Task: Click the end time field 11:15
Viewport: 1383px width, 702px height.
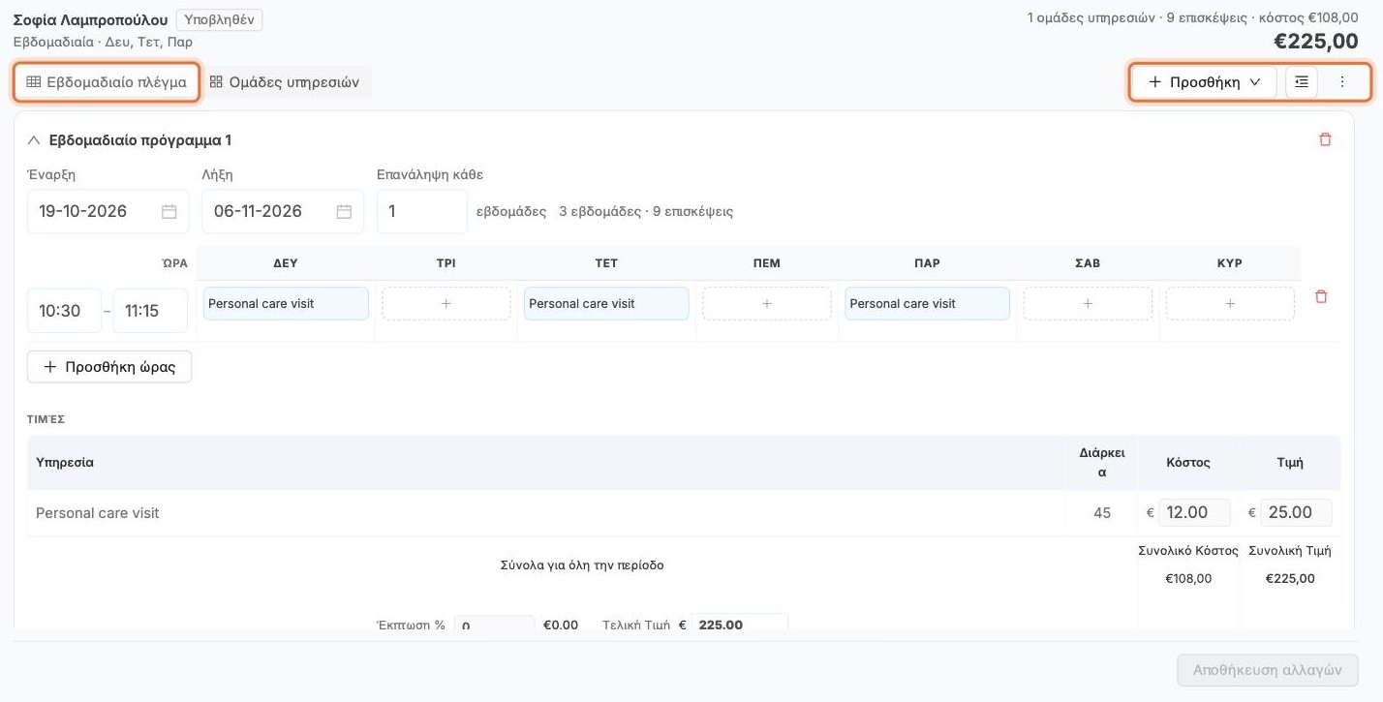Action: (150, 311)
